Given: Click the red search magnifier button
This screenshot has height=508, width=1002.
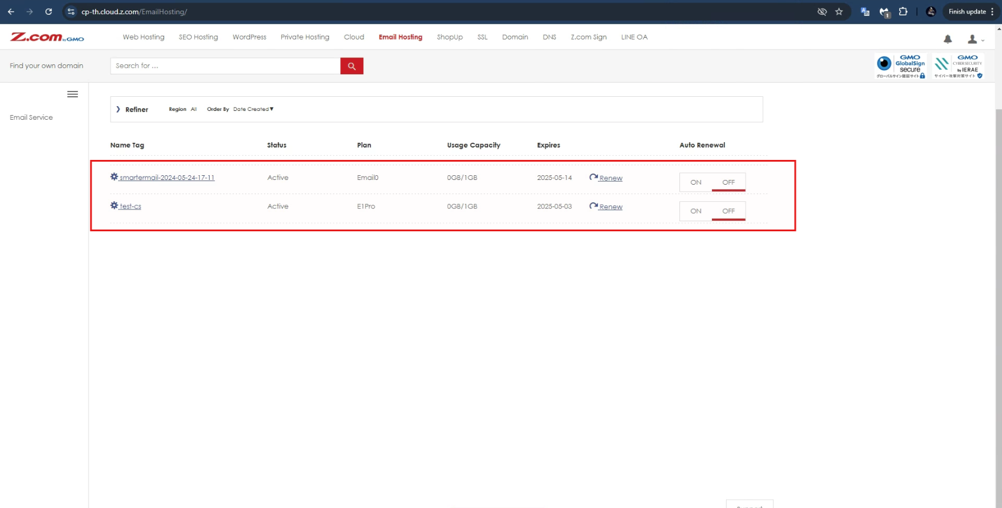Looking at the screenshot, I should 352,66.
